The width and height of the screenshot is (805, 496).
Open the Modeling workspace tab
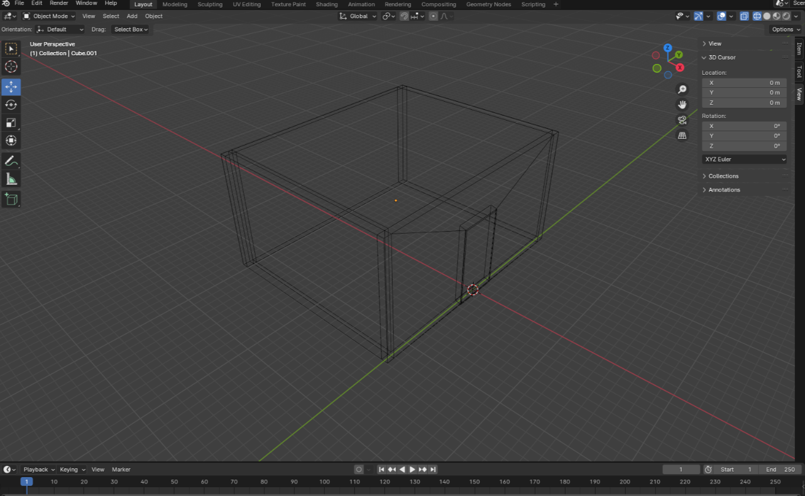(175, 4)
